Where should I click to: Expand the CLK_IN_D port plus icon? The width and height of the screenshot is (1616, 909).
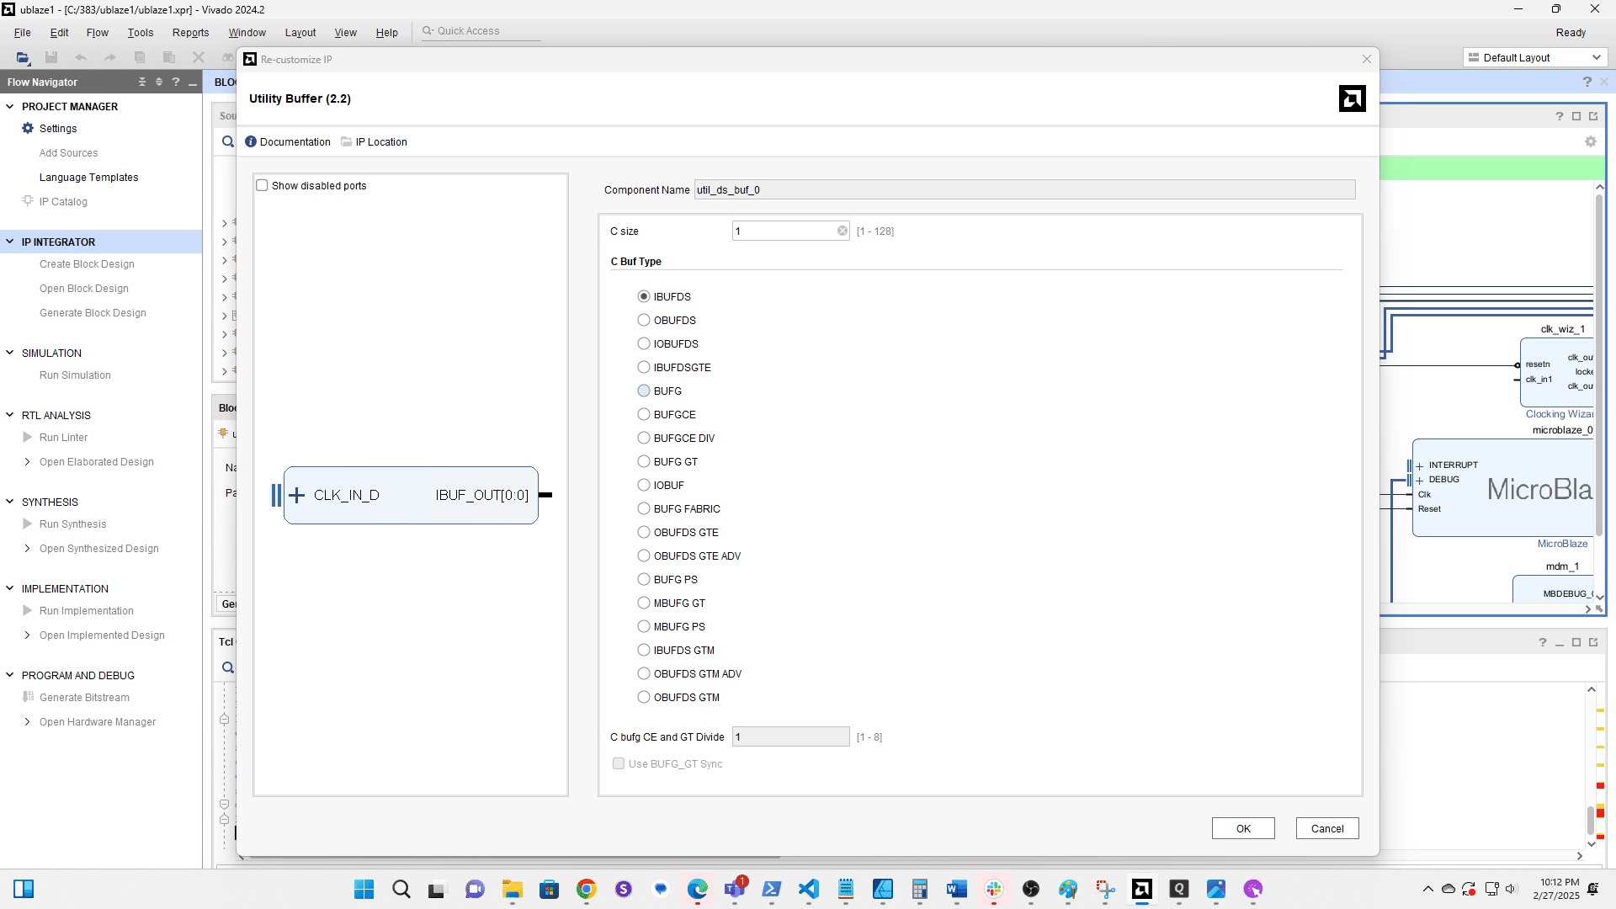(296, 495)
